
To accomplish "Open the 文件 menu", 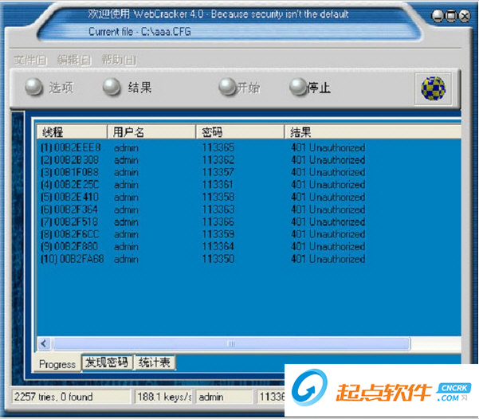I will tap(30, 61).
